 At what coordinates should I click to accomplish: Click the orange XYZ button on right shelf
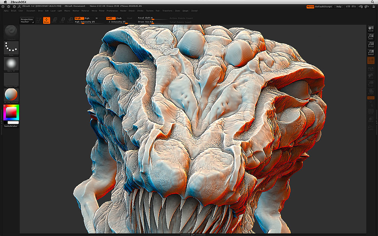[x=371, y=98]
